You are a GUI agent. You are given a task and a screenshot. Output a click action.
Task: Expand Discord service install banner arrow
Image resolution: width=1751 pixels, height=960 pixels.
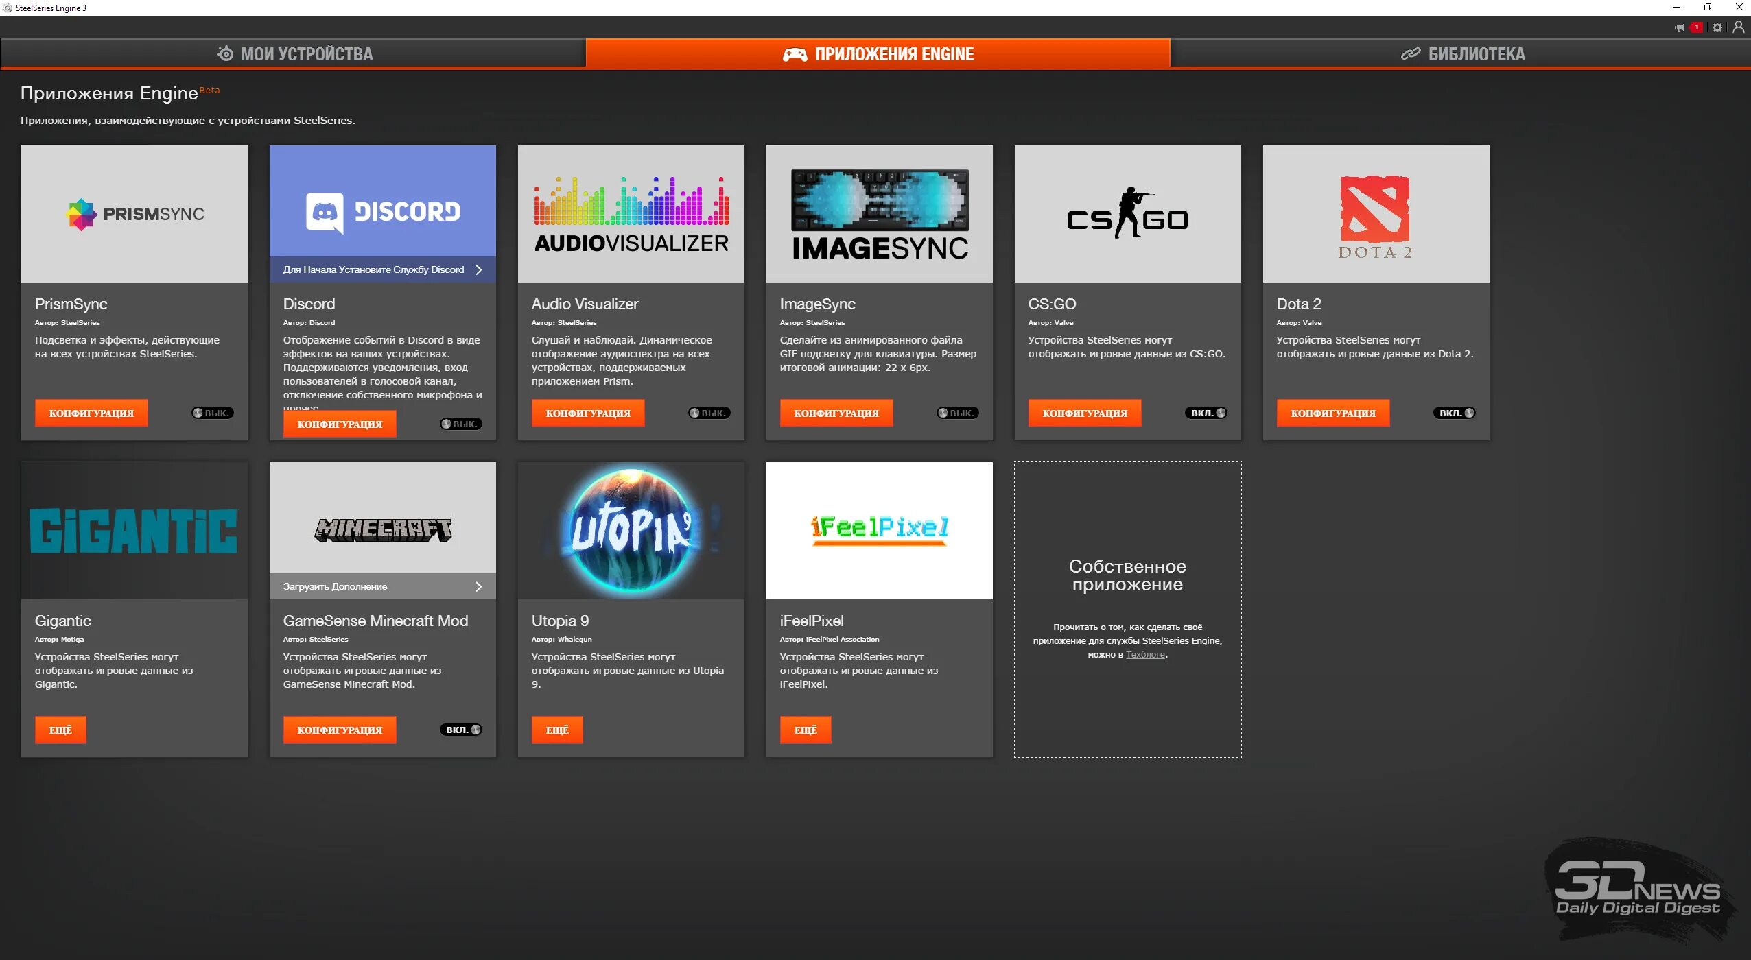pyautogui.click(x=479, y=270)
